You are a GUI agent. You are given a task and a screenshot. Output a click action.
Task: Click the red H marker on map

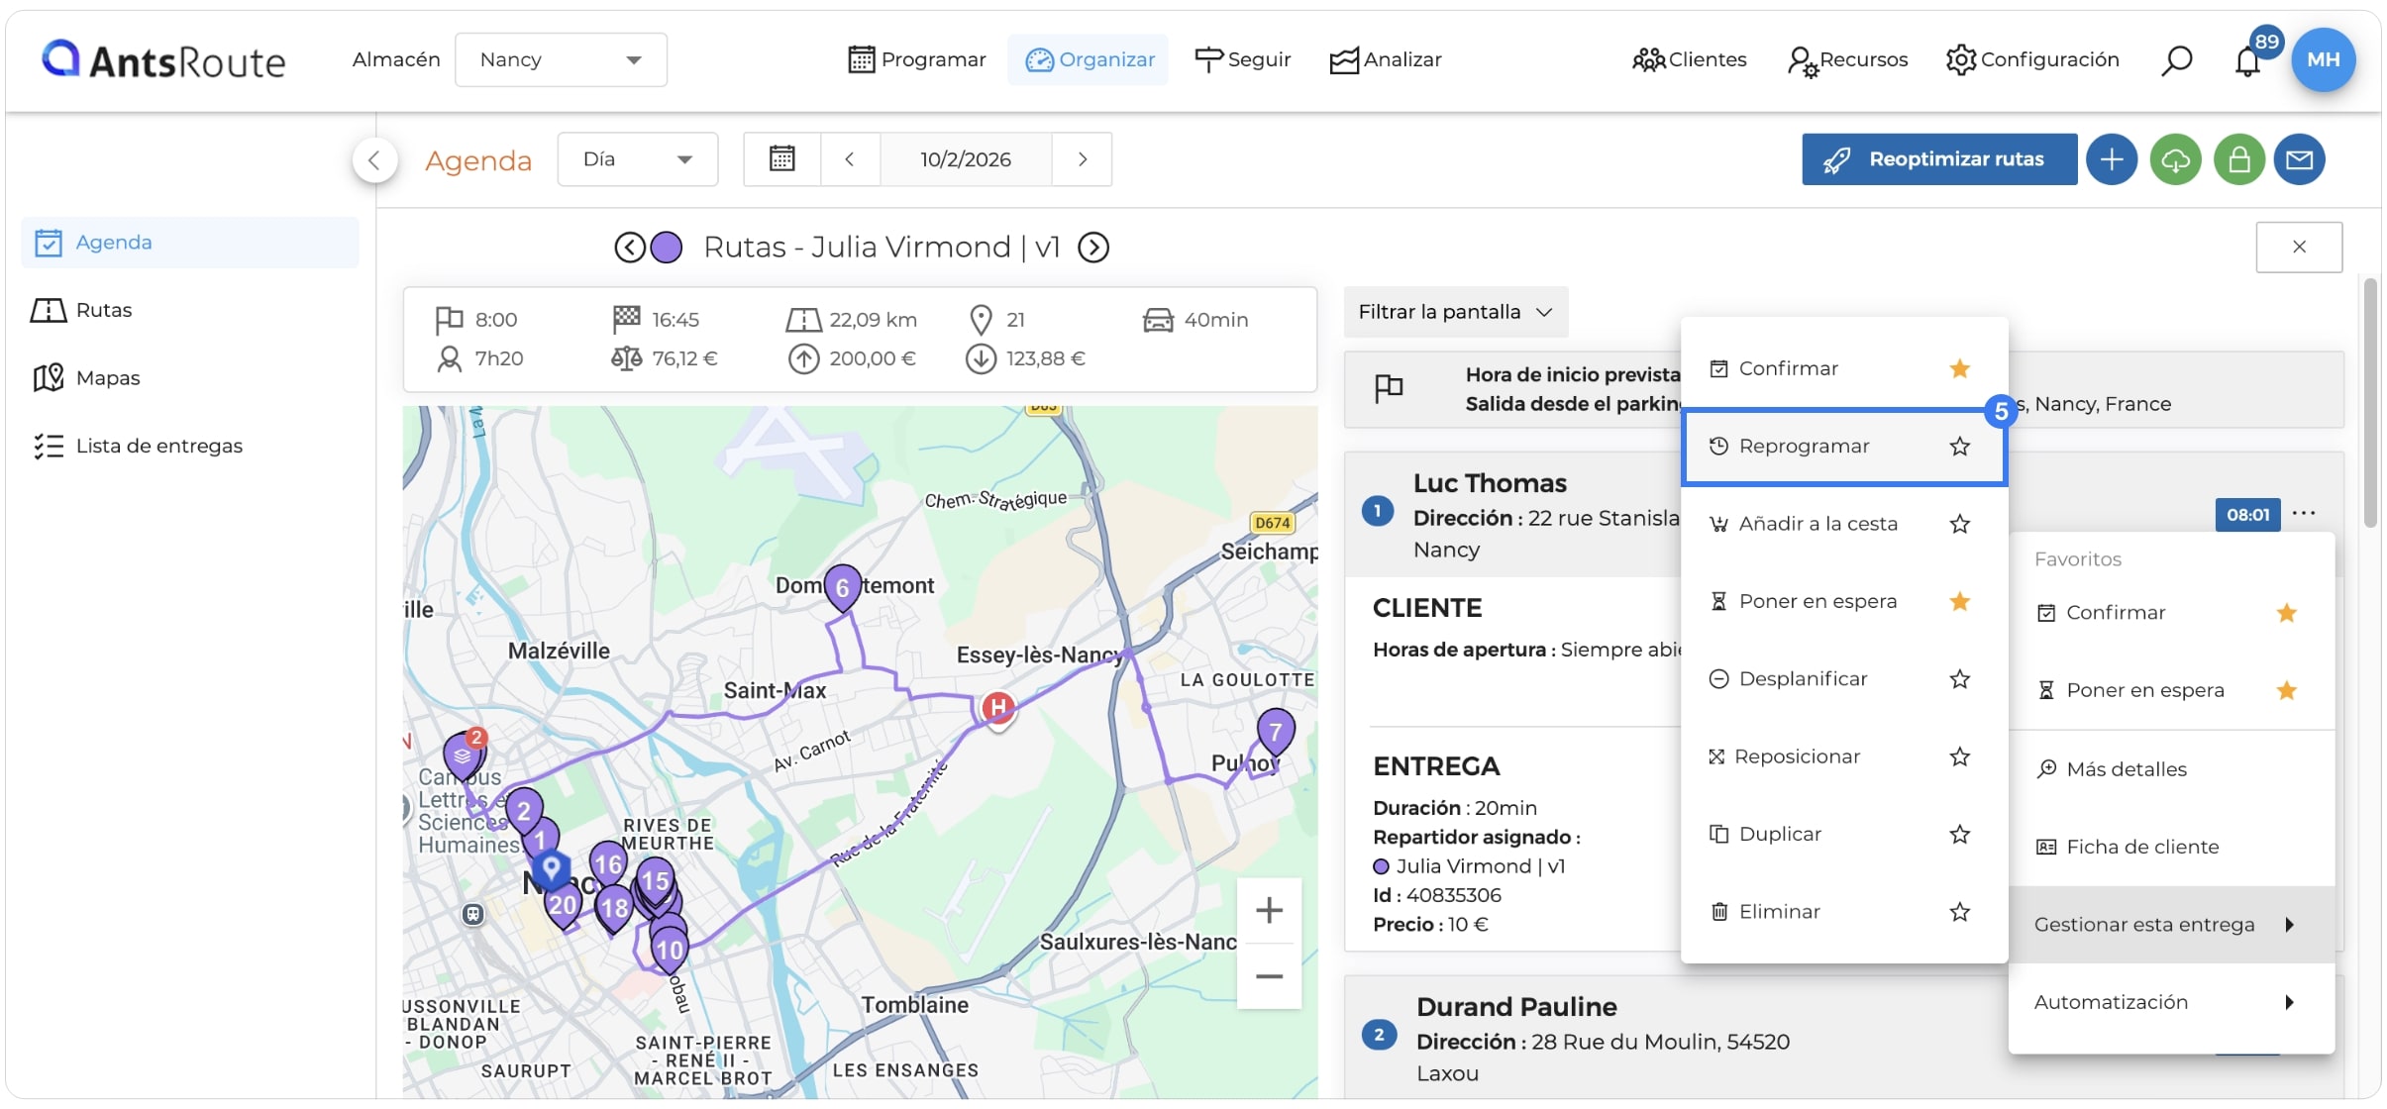(x=998, y=708)
